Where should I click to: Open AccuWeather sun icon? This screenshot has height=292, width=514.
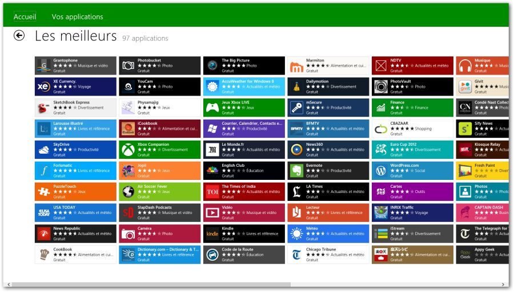[x=212, y=87]
